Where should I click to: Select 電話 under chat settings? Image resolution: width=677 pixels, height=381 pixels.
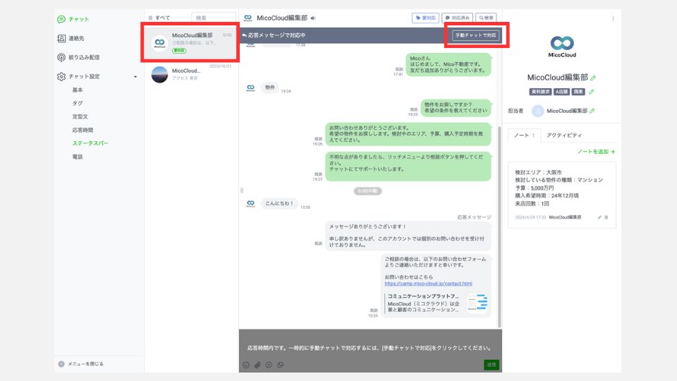coord(78,157)
